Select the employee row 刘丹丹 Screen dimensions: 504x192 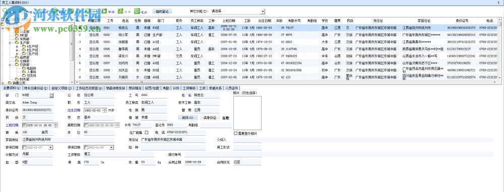point(286,63)
